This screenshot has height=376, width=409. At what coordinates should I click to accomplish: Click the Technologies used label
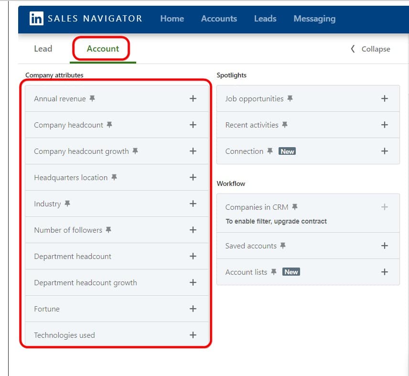64,335
